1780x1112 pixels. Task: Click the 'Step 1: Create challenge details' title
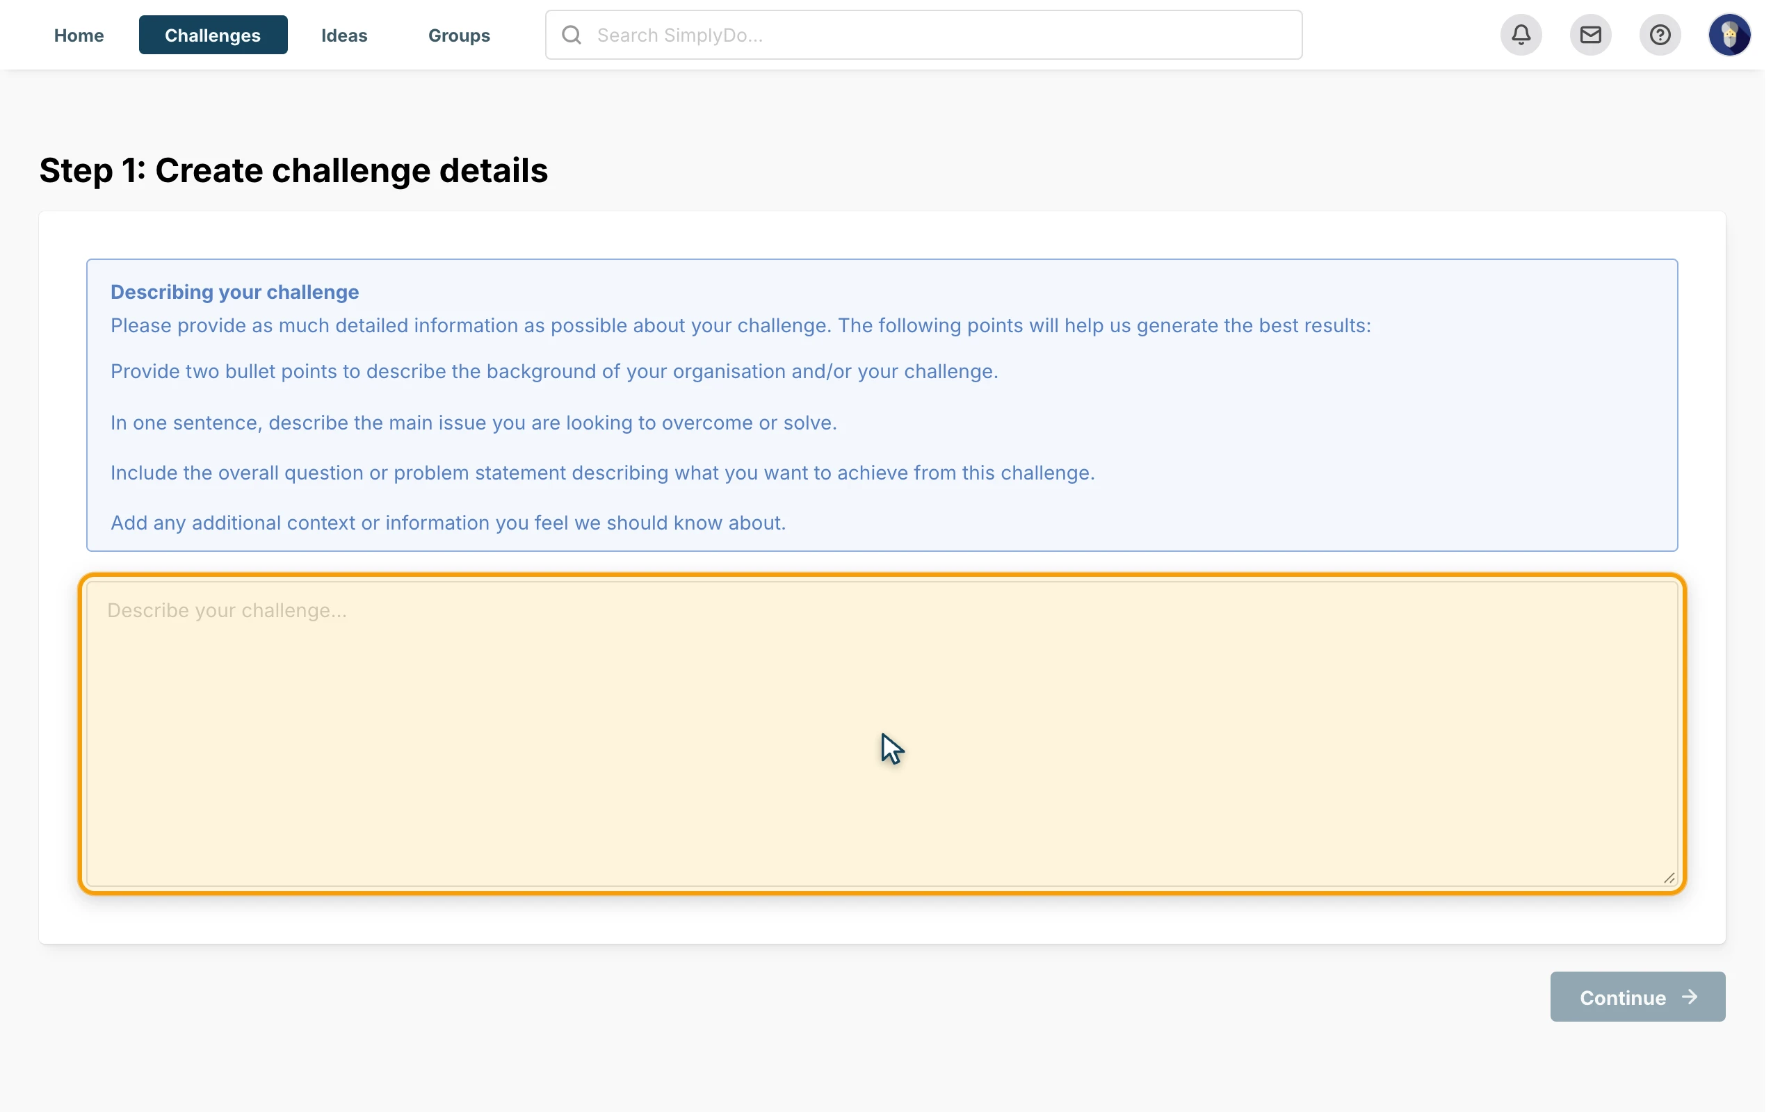click(293, 171)
